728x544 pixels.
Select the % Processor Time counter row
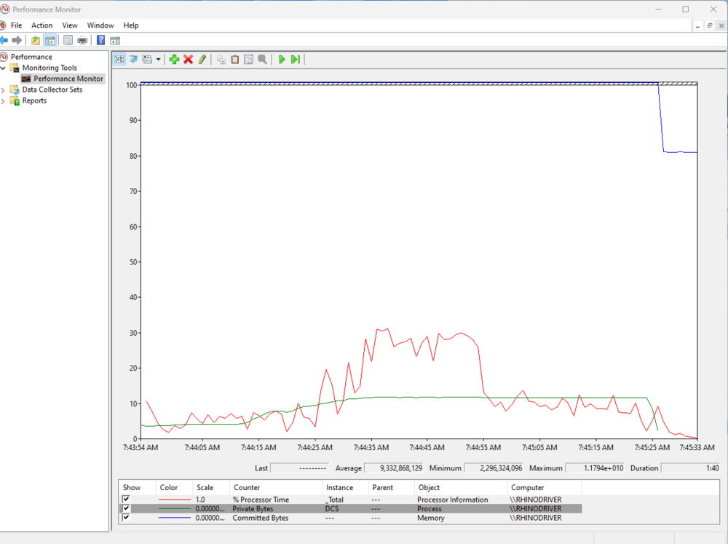[x=350, y=500]
